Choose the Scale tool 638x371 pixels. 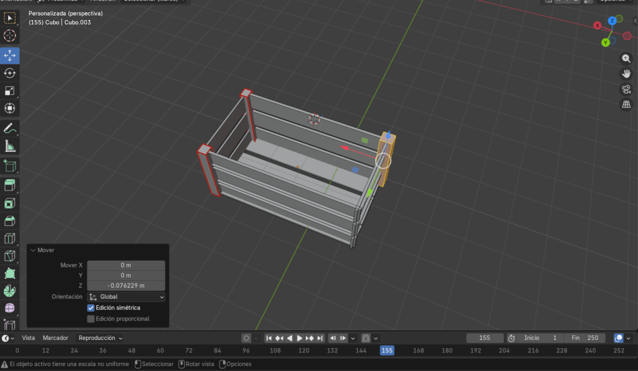point(10,91)
